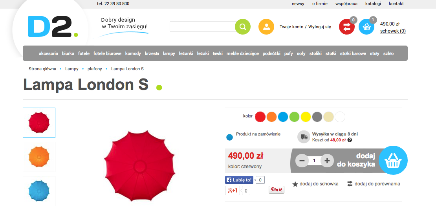This screenshot has width=436, height=207.
Task: Click the green search magnifier button
Action: click(x=243, y=27)
